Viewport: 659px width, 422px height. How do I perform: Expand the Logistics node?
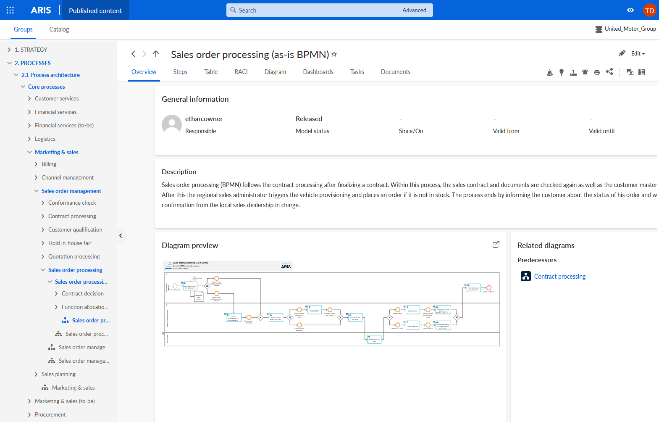click(29, 139)
